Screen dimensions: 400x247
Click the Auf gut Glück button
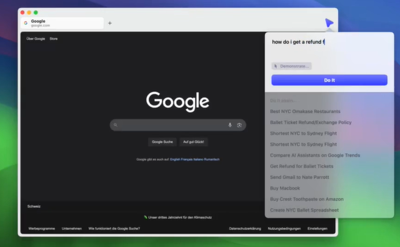point(194,142)
